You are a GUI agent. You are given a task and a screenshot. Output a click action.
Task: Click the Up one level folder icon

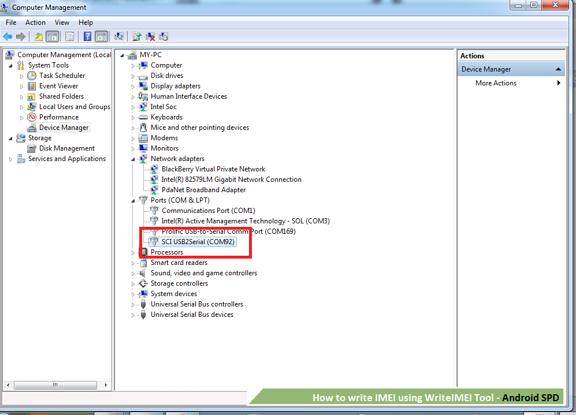pos(39,37)
